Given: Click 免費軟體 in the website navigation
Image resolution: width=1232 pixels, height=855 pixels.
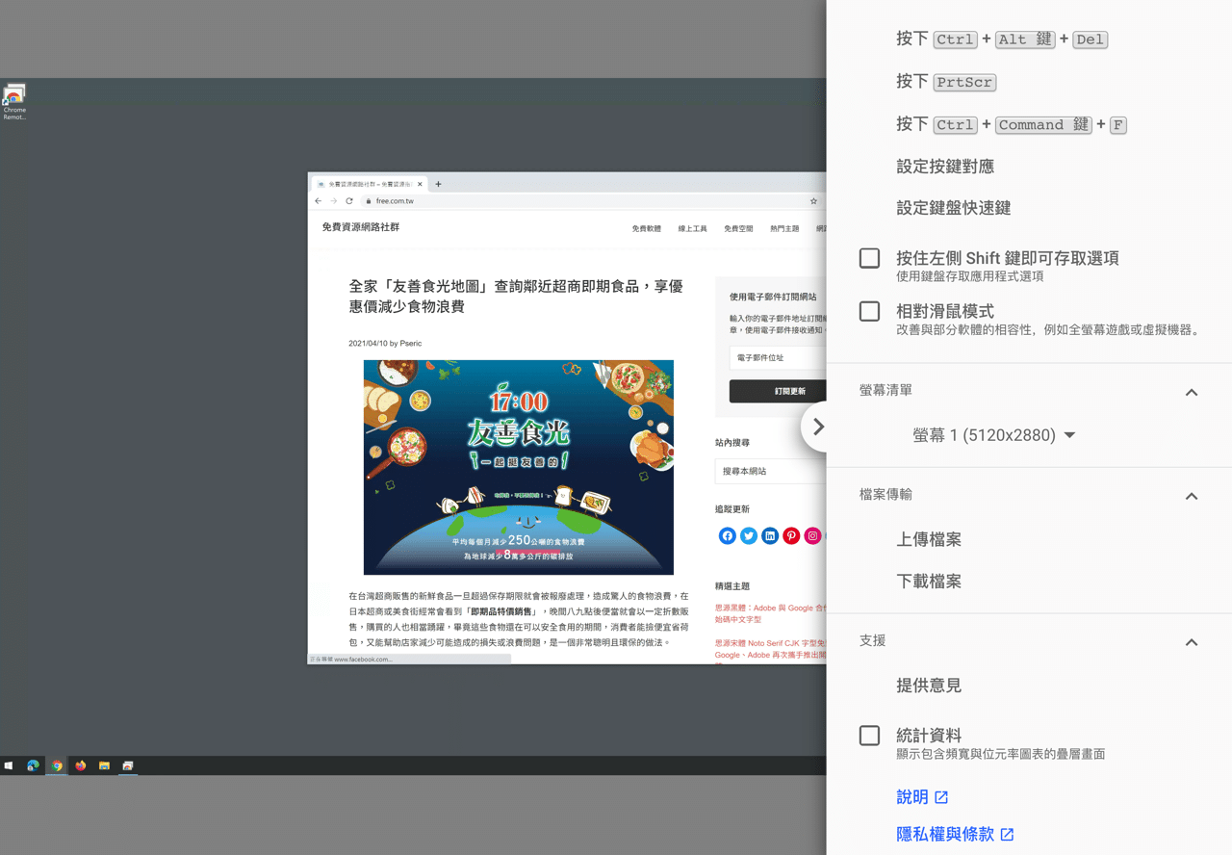Looking at the screenshot, I should click(x=647, y=229).
